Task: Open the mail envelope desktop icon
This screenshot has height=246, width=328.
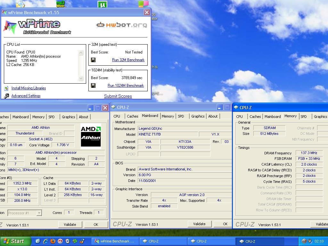Action: (20, 4)
